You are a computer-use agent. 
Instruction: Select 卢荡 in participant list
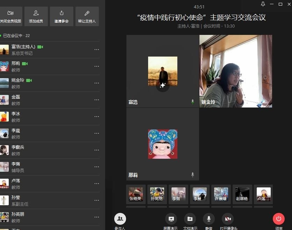[x=50, y=184]
